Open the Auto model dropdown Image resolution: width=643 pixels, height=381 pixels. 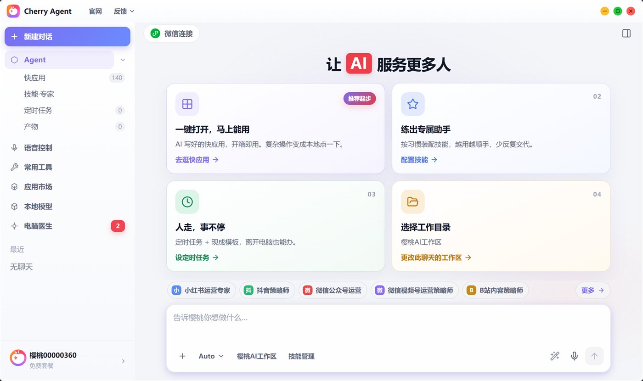point(211,356)
